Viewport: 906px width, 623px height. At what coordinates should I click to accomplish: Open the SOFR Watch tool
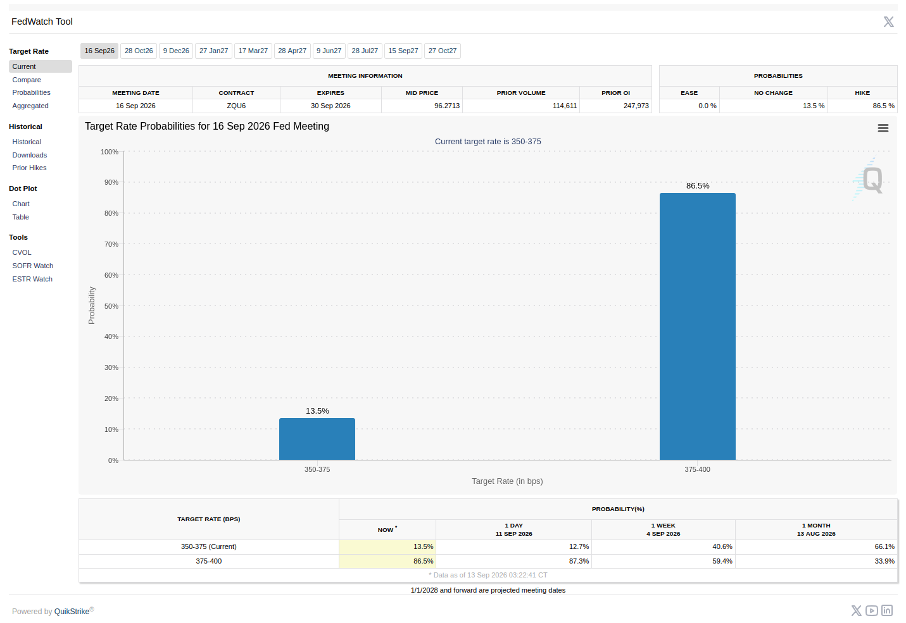33,266
